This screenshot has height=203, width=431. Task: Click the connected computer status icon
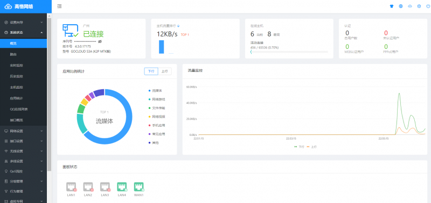click(x=71, y=31)
